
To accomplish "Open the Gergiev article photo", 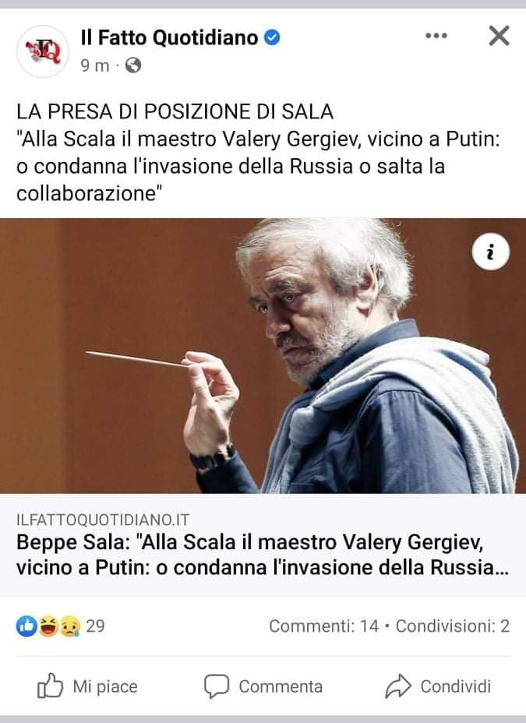I will tap(263, 355).
